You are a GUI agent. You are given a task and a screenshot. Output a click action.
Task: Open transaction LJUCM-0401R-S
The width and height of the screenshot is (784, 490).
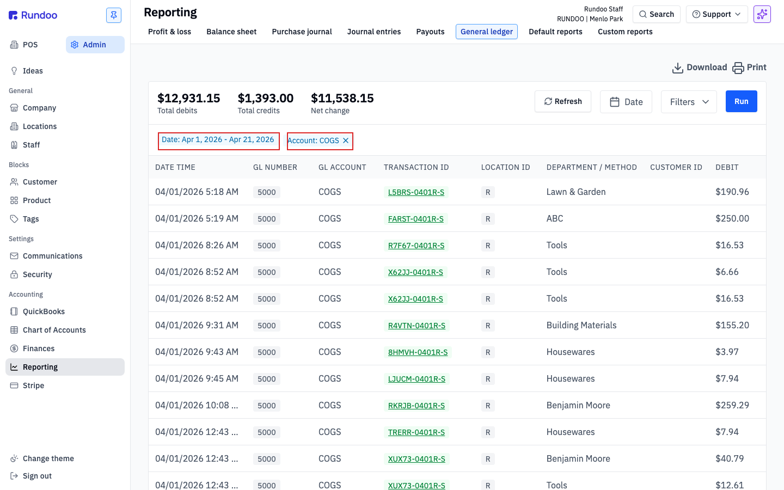coord(416,379)
